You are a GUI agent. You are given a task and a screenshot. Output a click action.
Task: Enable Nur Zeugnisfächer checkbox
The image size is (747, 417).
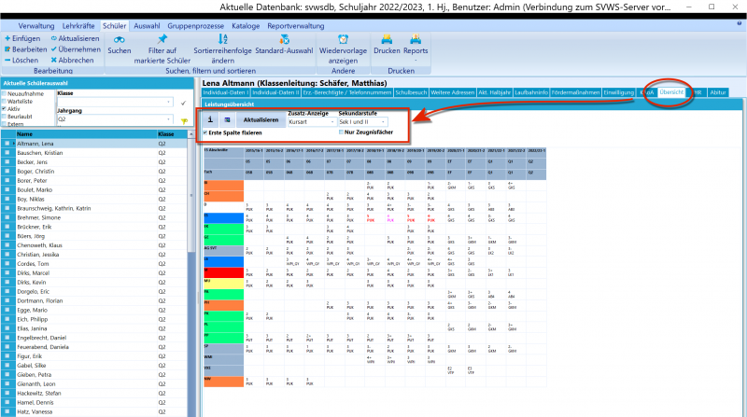[341, 132]
